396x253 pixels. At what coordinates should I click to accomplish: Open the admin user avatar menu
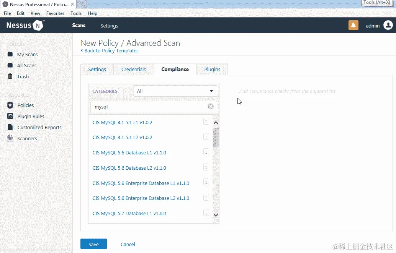tap(388, 25)
